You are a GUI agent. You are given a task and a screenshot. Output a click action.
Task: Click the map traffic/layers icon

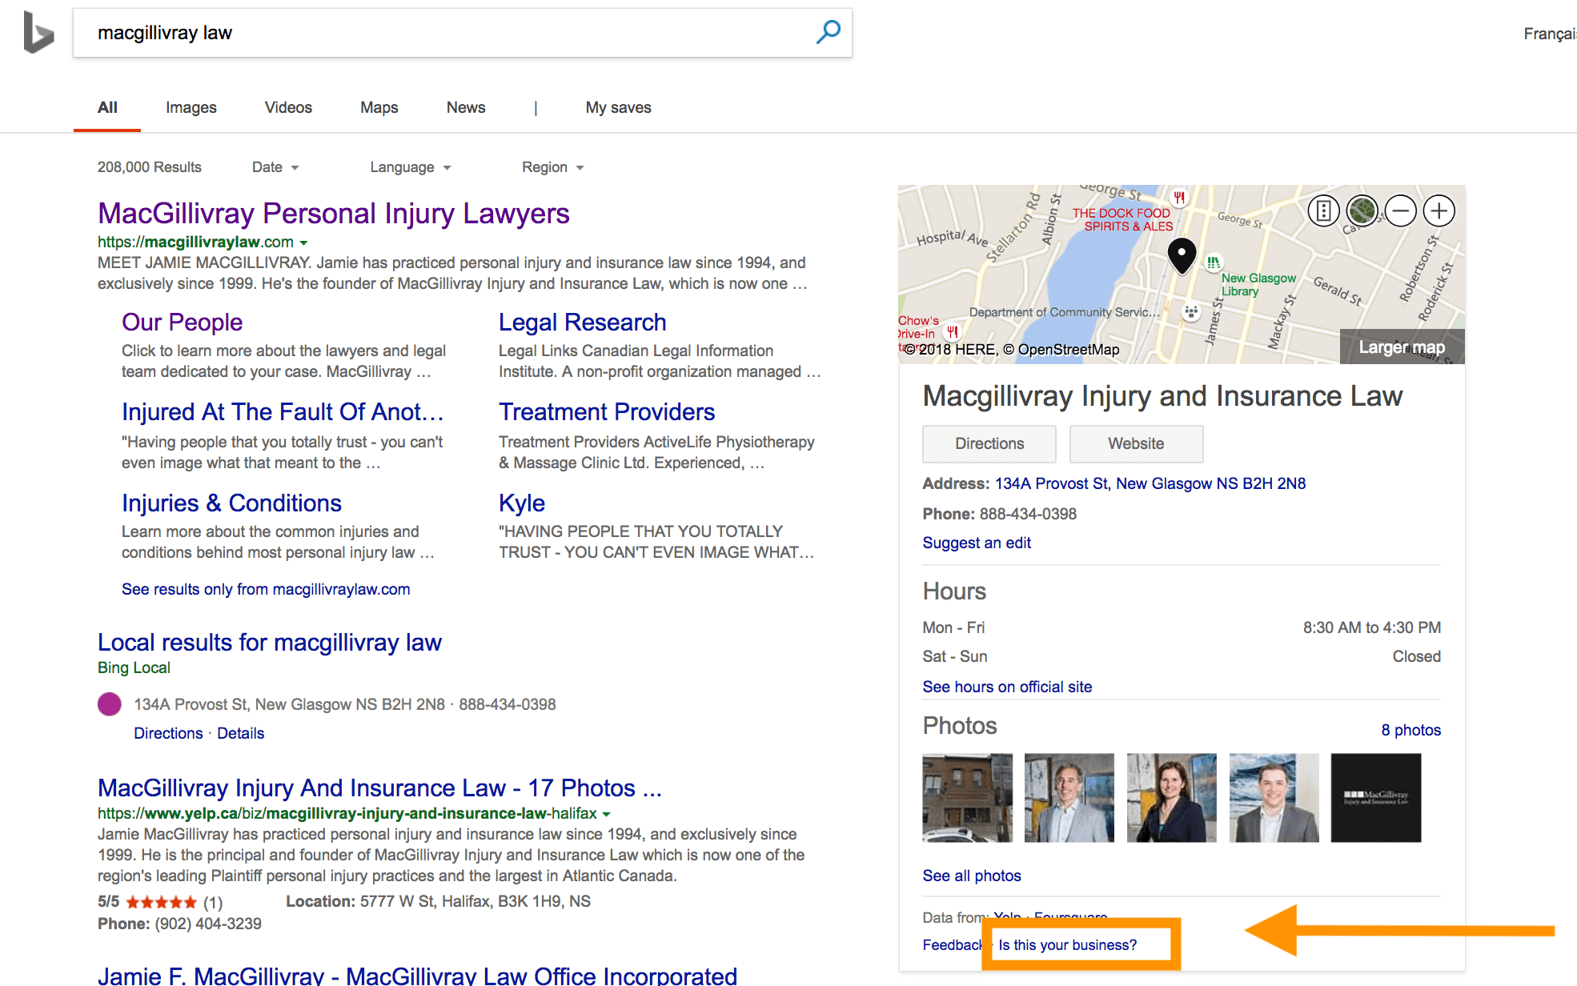pos(1324,211)
